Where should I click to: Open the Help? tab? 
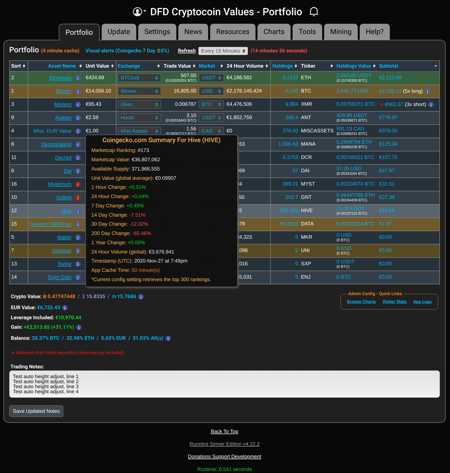coord(375,32)
